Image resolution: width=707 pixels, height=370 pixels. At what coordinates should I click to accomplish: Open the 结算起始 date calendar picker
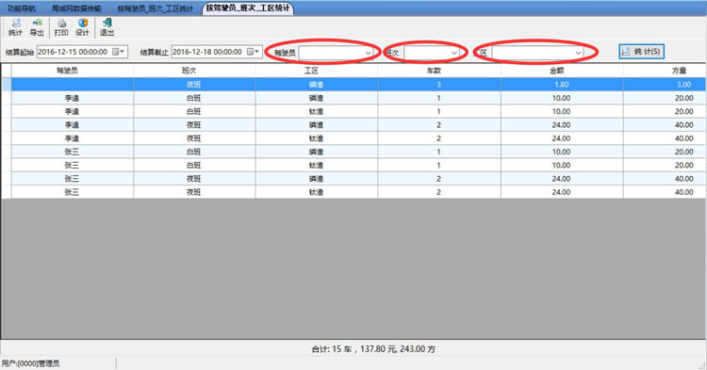tap(118, 52)
